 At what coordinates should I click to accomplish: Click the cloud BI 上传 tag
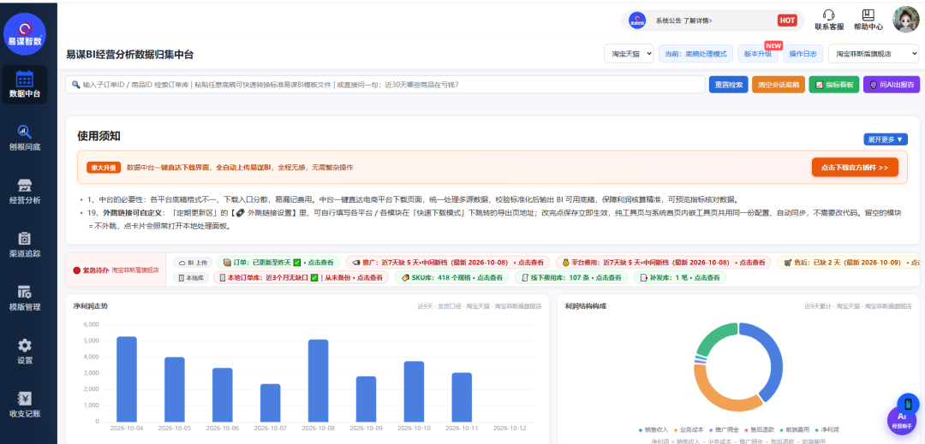tap(193, 263)
